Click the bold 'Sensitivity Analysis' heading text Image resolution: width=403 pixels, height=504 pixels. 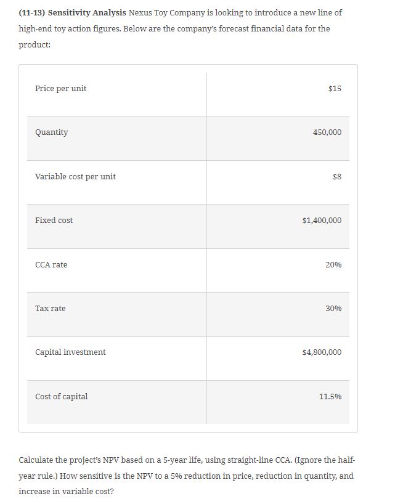(x=87, y=12)
